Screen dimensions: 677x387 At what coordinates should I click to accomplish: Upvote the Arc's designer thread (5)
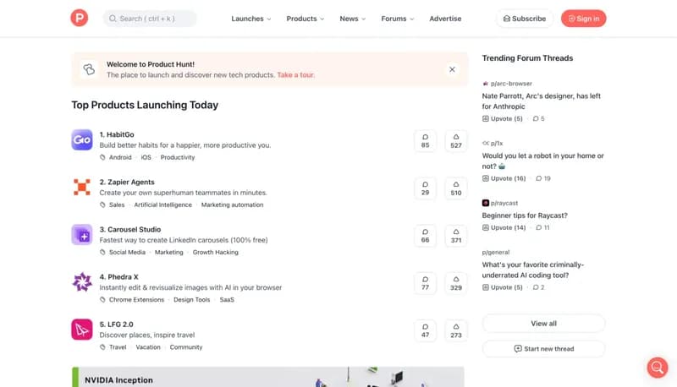click(x=502, y=118)
